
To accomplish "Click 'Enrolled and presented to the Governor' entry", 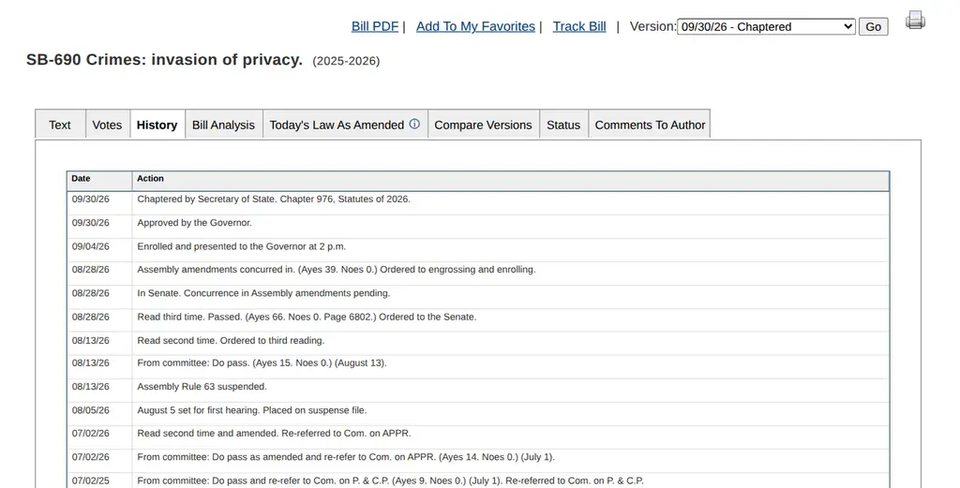I will pyautogui.click(x=241, y=247).
